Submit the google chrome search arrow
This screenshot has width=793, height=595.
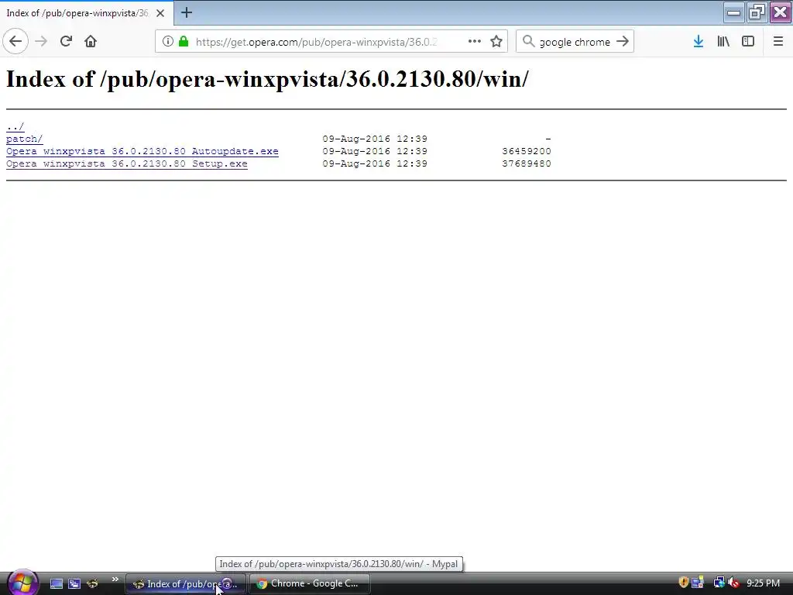point(623,42)
